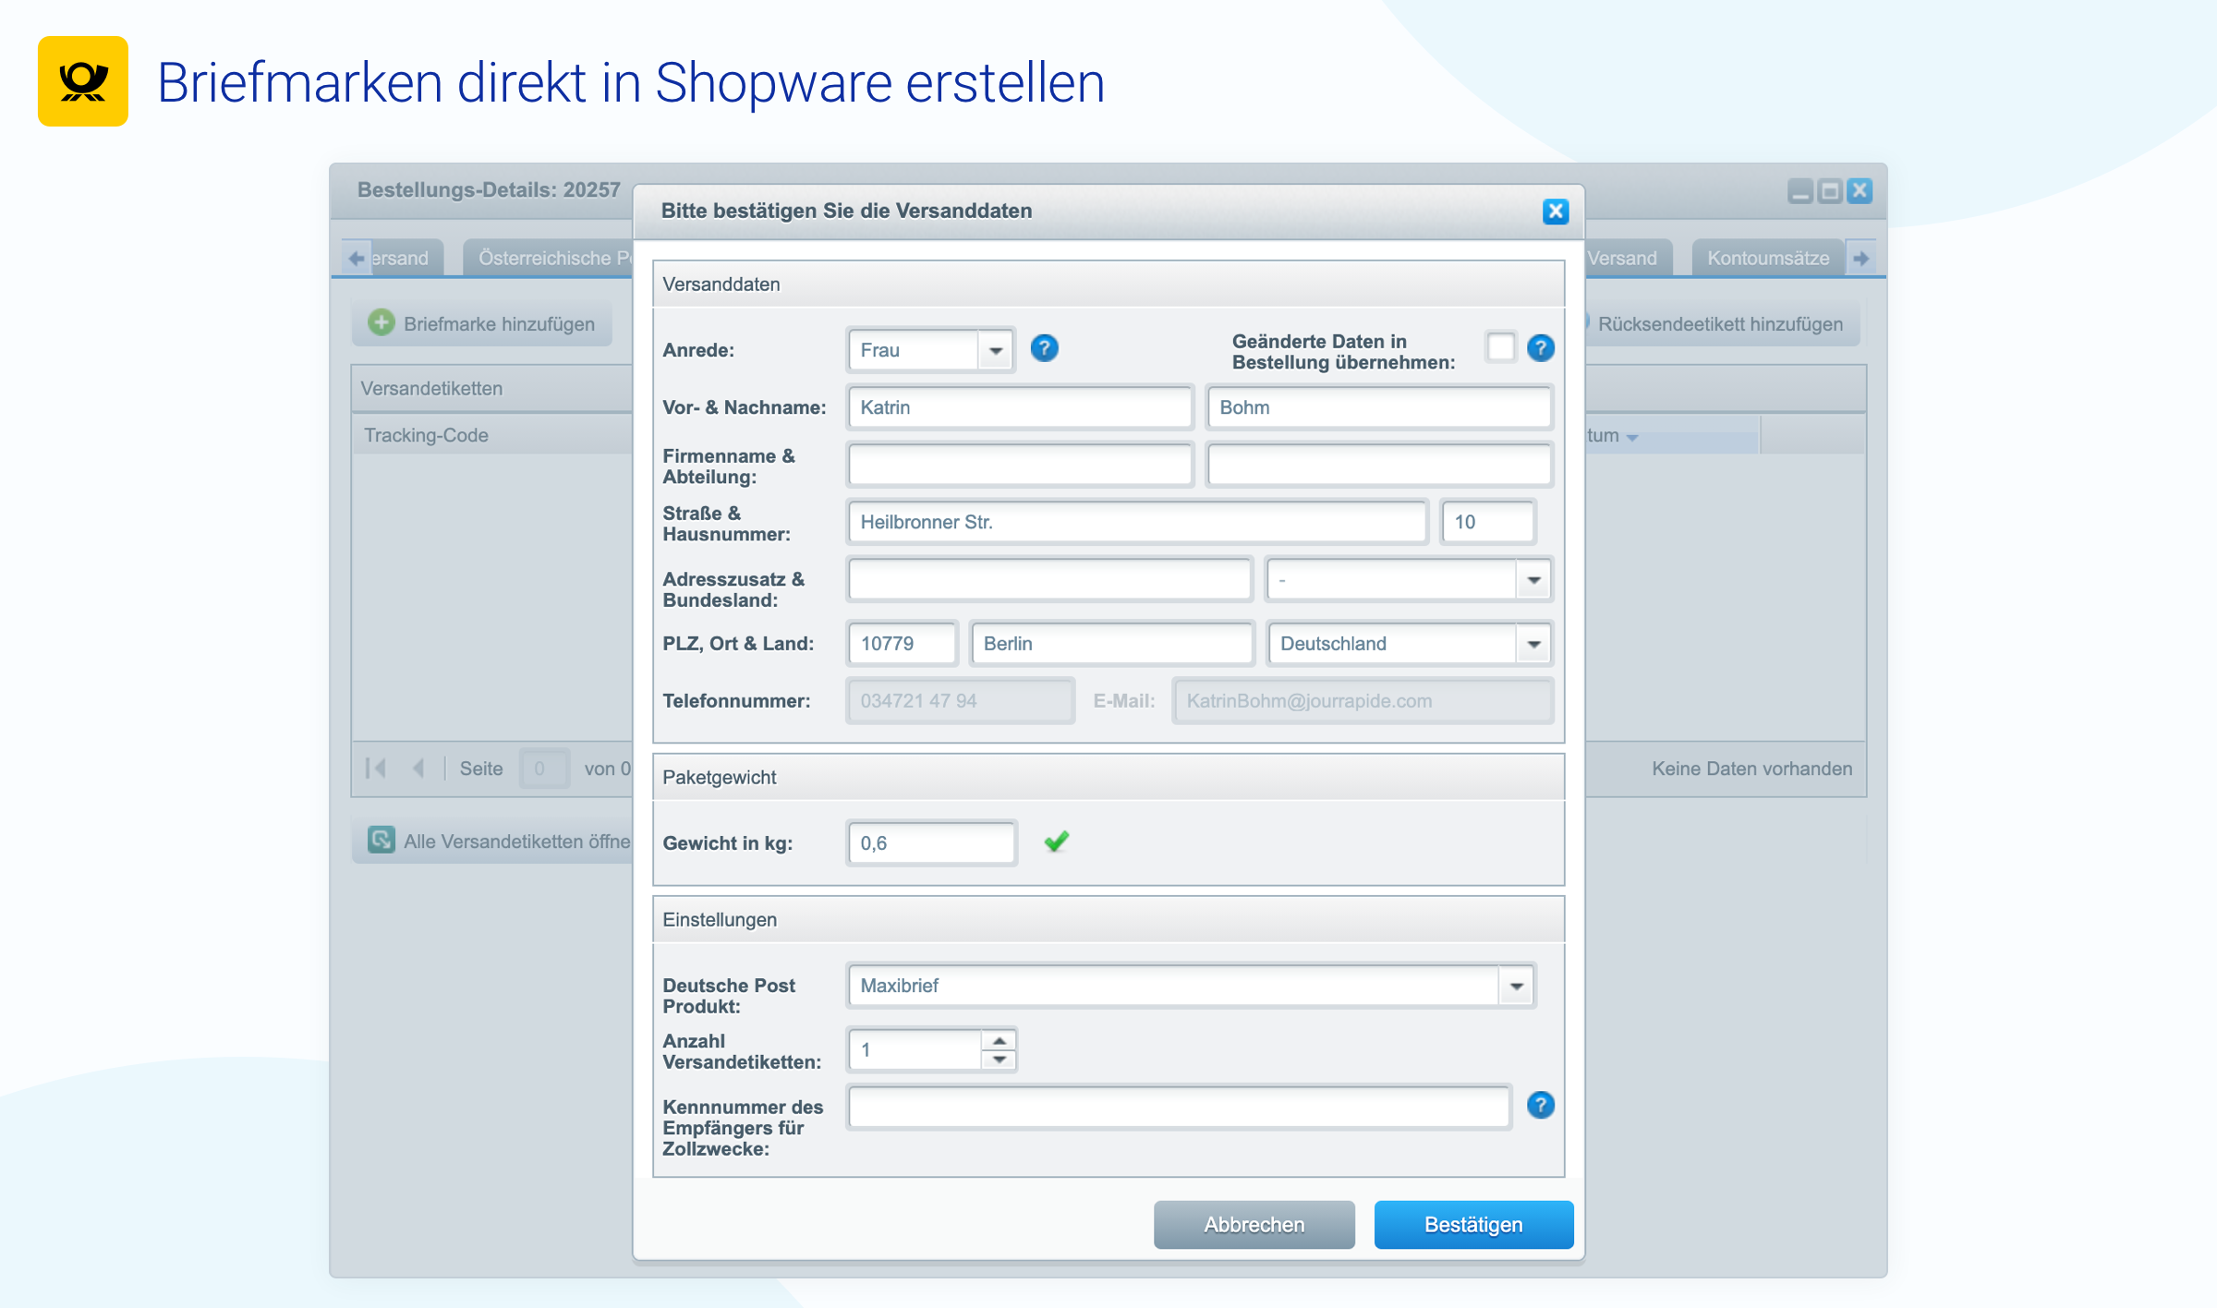Open the Deutsche Post Produkt dropdown
Viewport: 2217px width, 1308px height.
[x=1516, y=986]
